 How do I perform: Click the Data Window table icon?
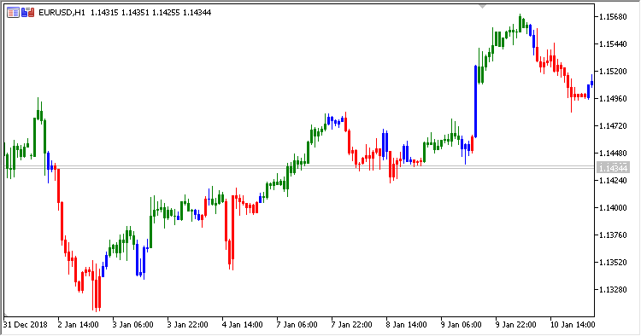tap(13, 13)
